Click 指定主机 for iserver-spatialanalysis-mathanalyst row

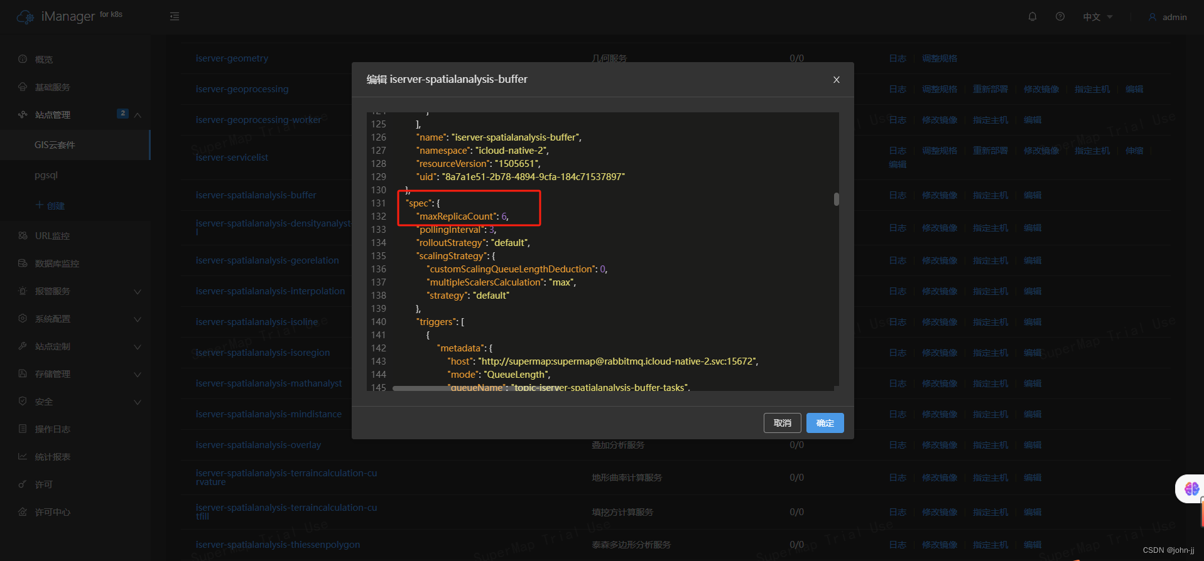(x=990, y=383)
